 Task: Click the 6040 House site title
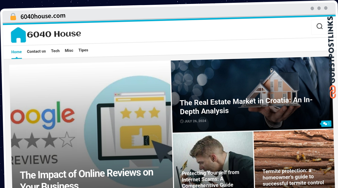(x=54, y=34)
